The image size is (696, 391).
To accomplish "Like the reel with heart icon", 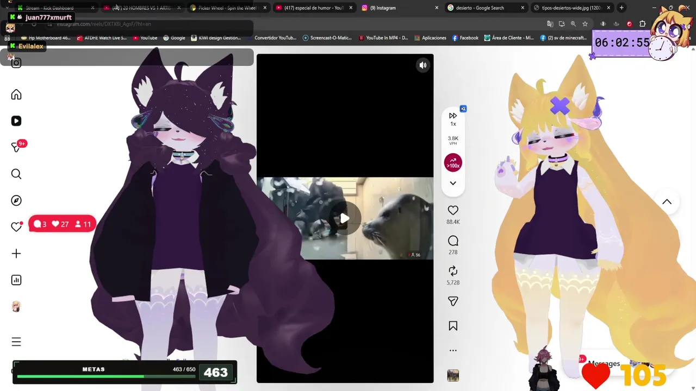I will [453, 210].
